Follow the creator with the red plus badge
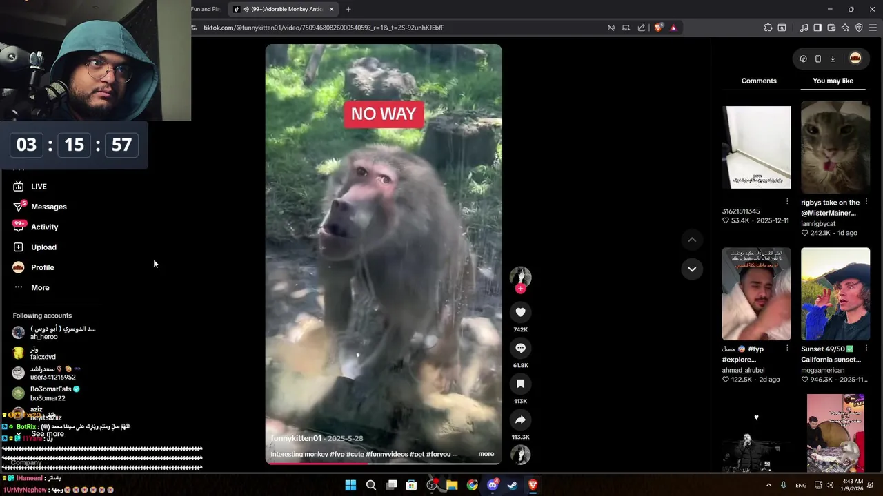Viewport: 883px width, 496px height. (520, 289)
